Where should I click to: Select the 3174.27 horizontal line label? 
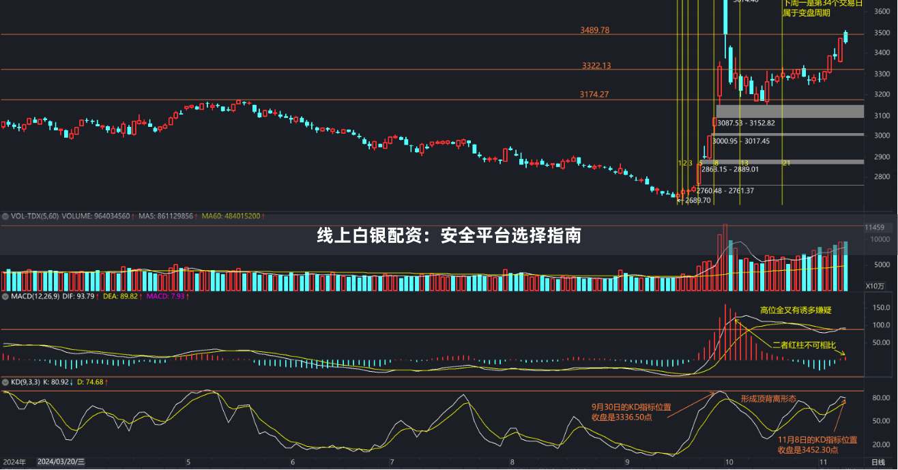coord(594,94)
